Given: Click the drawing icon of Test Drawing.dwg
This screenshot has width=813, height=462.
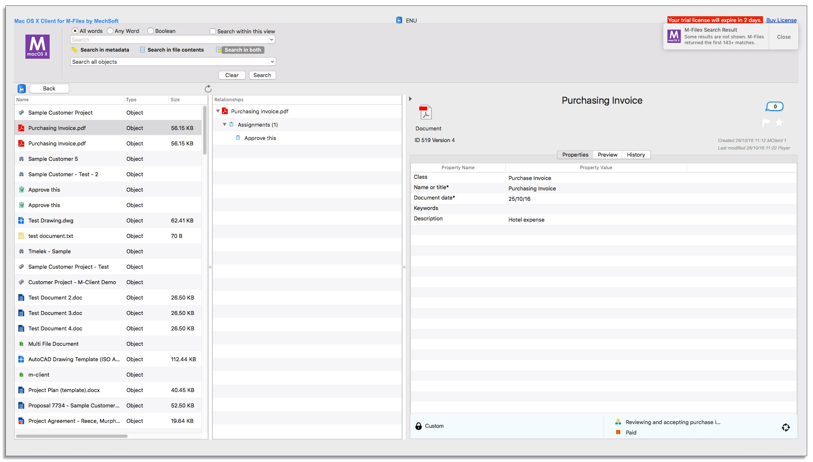Looking at the screenshot, I should pyautogui.click(x=21, y=221).
